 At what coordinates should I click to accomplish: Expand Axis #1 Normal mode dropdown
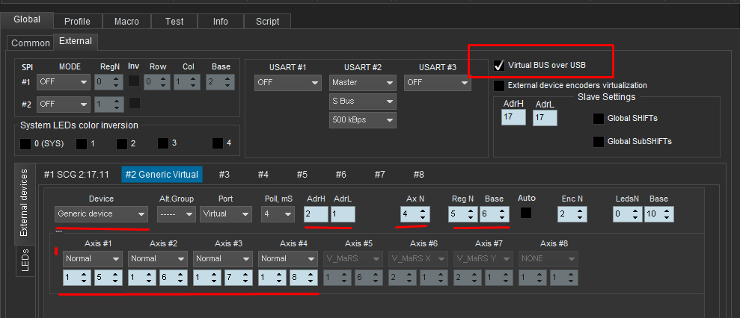click(93, 258)
